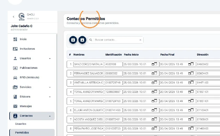The image size is (220, 136).
Task: Collapse sidebar with the back chevron
Action: pyautogui.click(x=13, y=17)
